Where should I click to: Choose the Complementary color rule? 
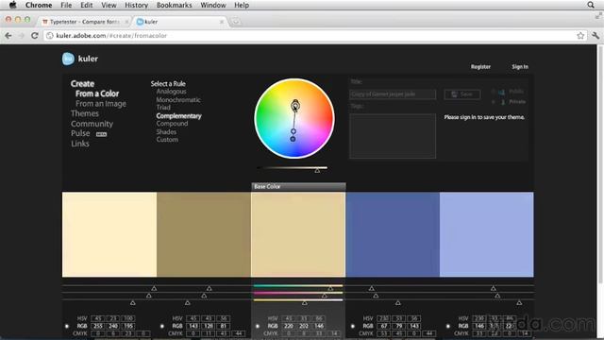[178, 115]
